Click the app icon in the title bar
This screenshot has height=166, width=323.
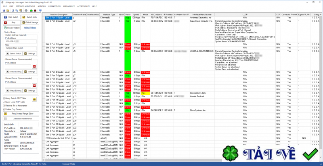tap(2, 2)
